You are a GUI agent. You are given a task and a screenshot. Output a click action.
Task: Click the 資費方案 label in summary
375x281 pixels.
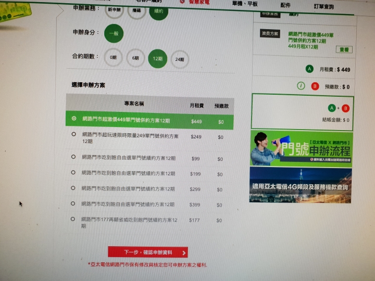(x=270, y=33)
